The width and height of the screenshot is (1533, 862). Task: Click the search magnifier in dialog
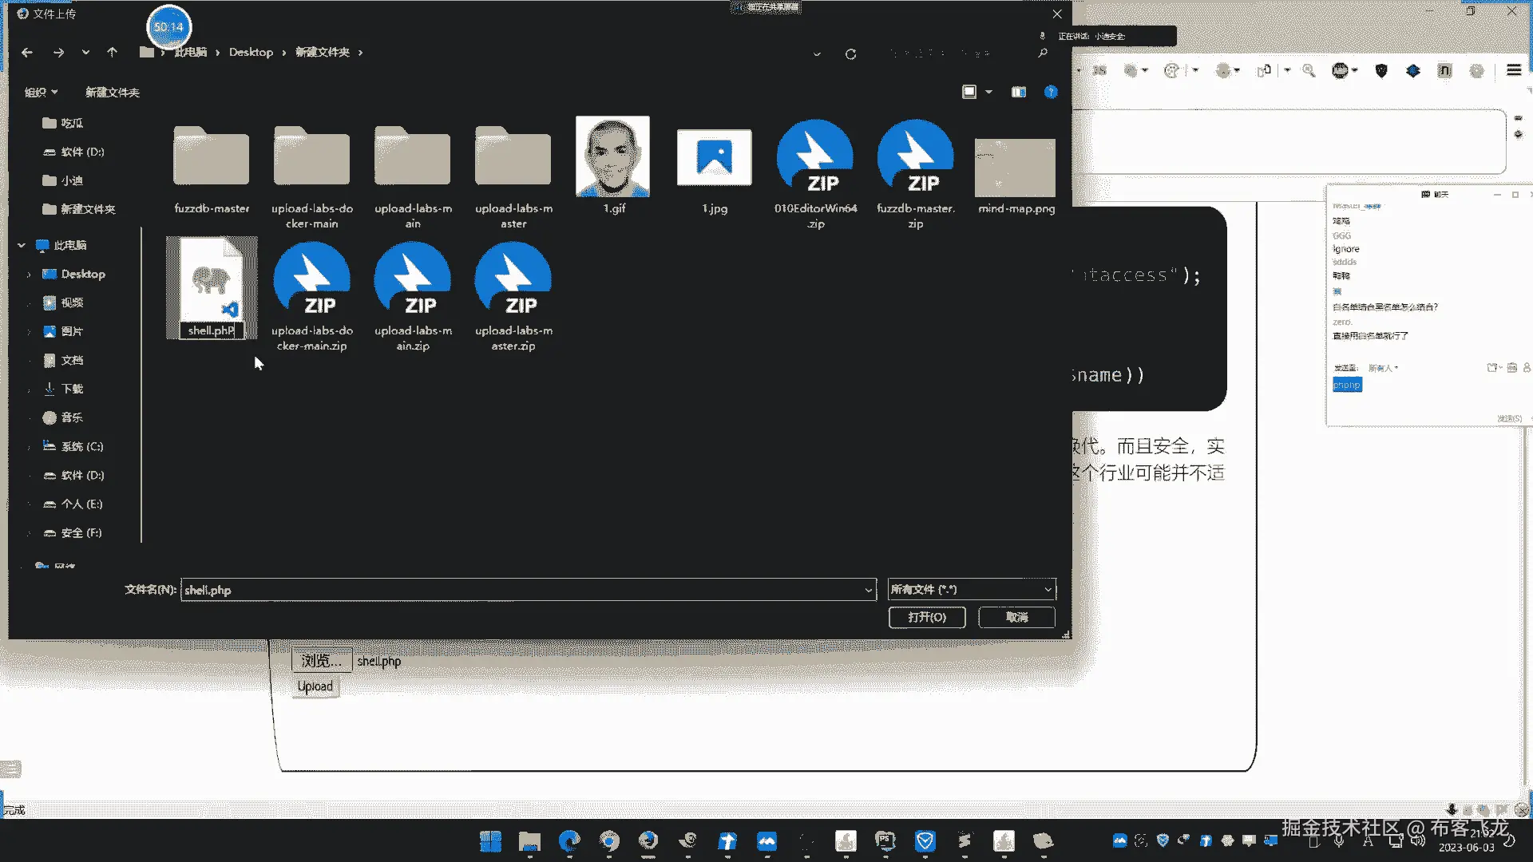(1042, 53)
